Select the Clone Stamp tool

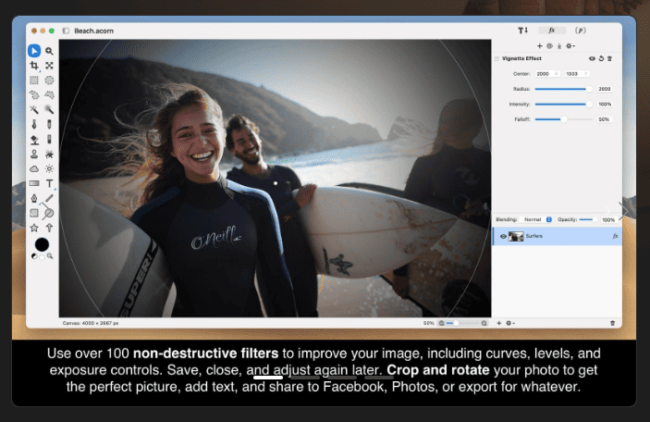point(34,155)
